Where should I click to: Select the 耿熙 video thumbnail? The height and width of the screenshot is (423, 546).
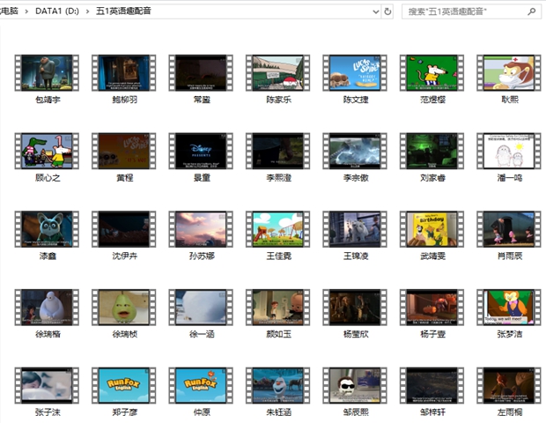point(509,73)
